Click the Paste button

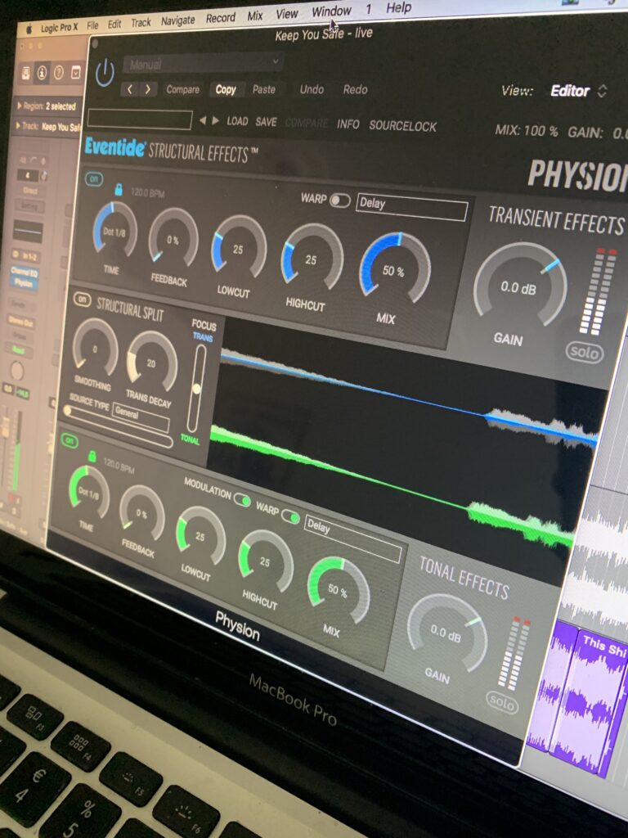point(264,89)
